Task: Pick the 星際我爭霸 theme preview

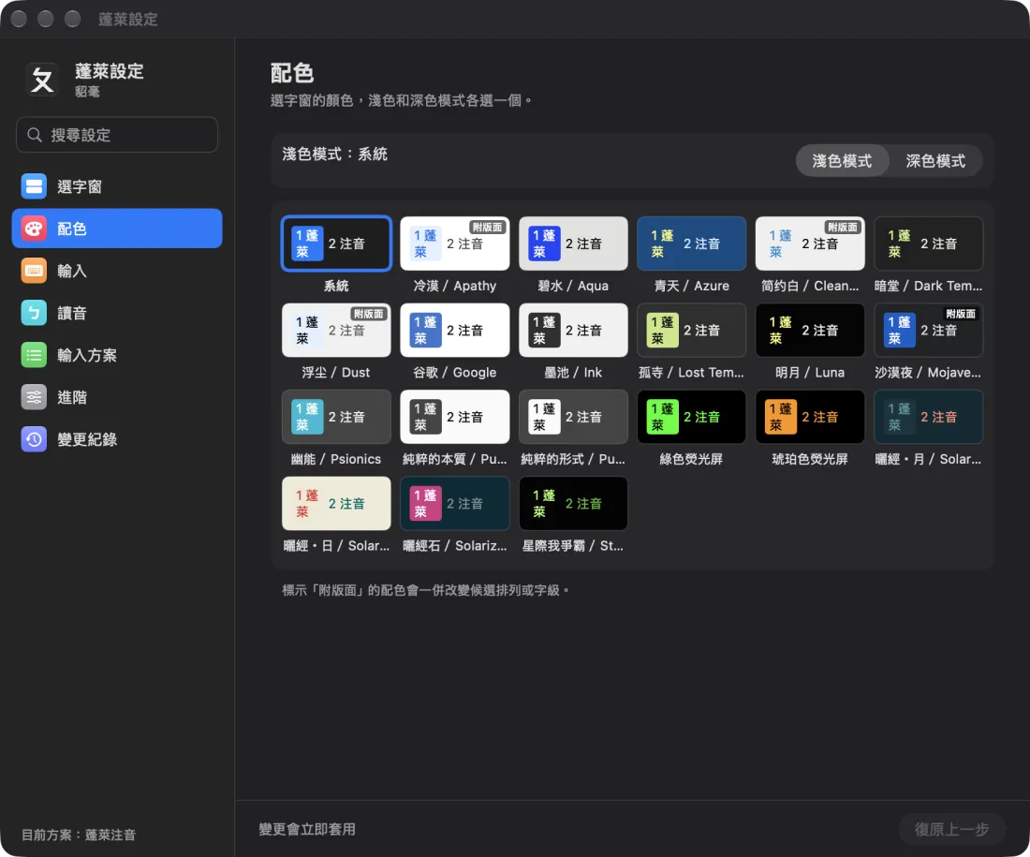Action: [x=573, y=503]
